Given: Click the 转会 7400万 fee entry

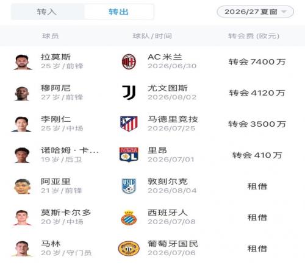Looking at the screenshot, I should 257,62.
